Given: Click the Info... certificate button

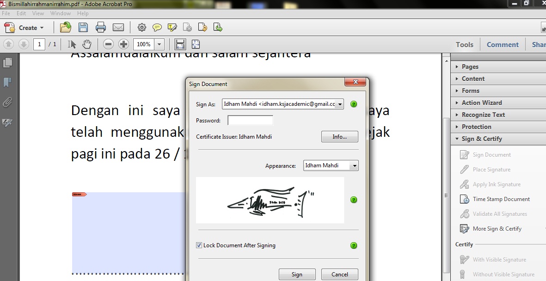Looking at the screenshot, I should (x=339, y=136).
